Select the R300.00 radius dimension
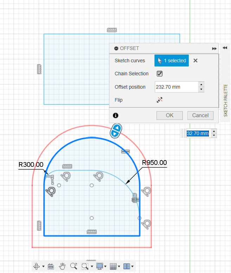 (31, 165)
